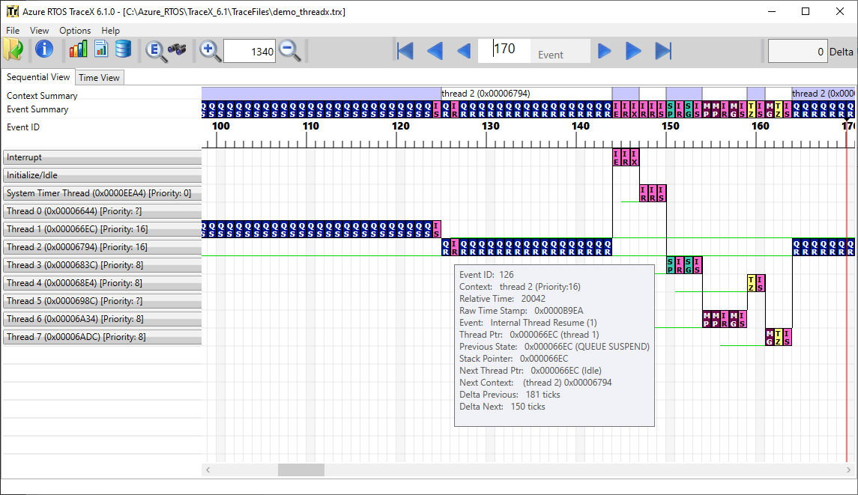Select the Thread 6 (0x00006A34) row
This screenshot has height=495, width=858.
click(x=103, y=320)
